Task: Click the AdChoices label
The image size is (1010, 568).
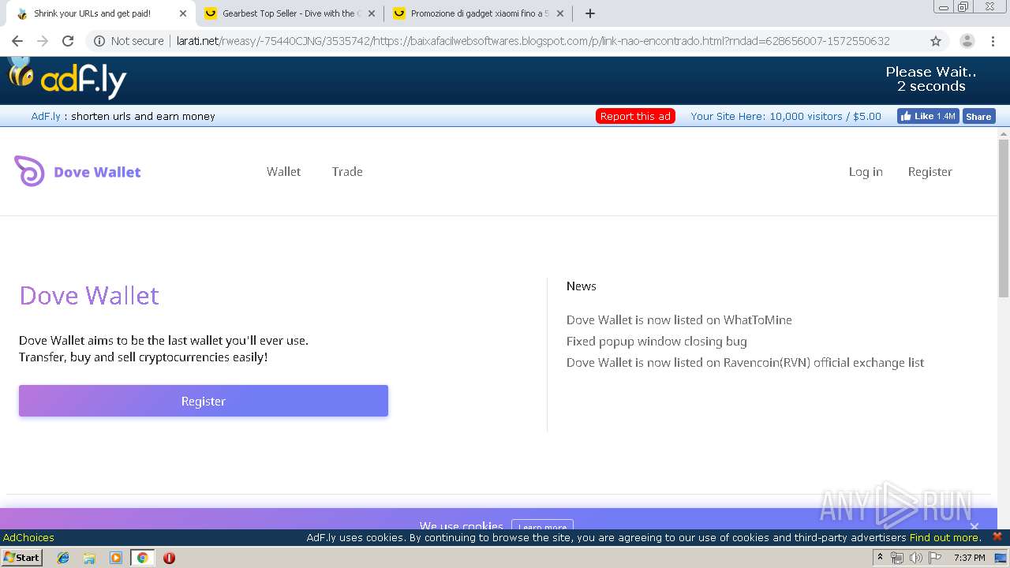Action: point(28,537)
